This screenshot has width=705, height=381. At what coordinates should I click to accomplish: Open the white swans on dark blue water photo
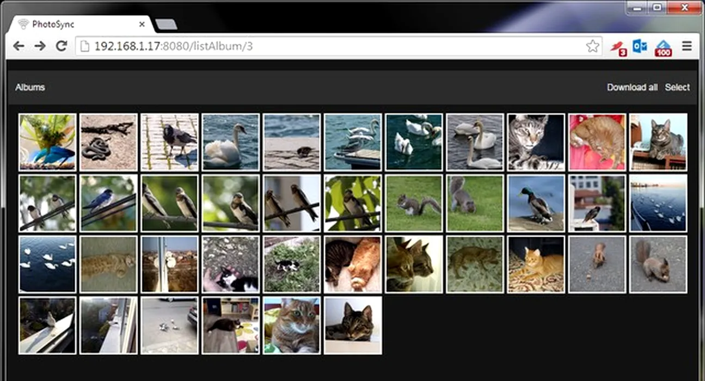click(47, 264)
